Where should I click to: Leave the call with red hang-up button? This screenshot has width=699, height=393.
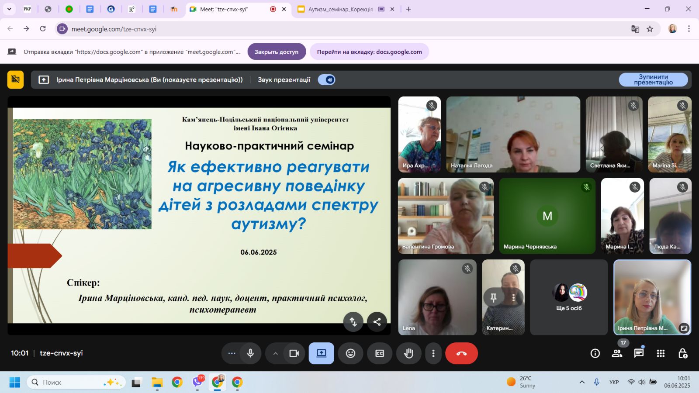click(461, 353)
